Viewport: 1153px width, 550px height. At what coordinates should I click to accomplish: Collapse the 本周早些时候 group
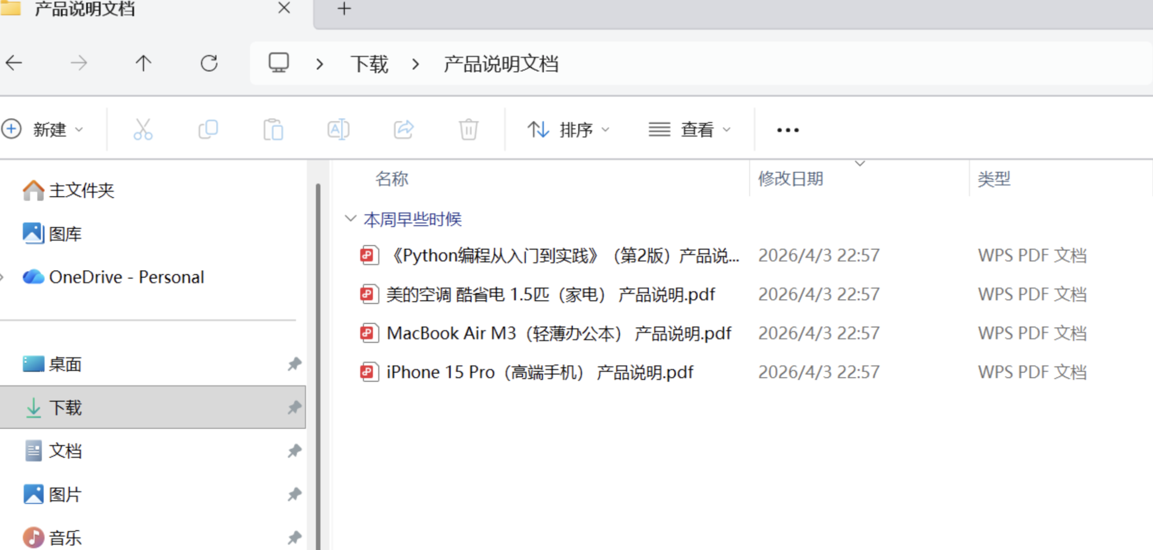pyautogui.click(x=350, y=218)
